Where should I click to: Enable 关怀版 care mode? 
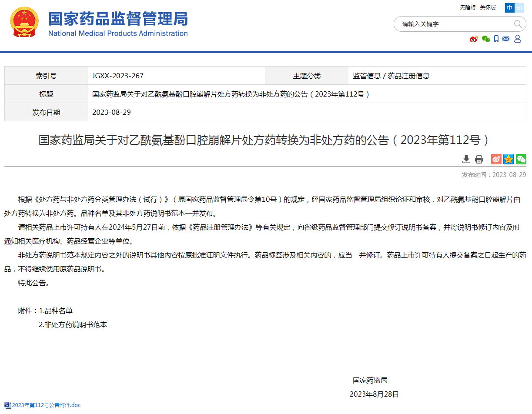(488, 8)
